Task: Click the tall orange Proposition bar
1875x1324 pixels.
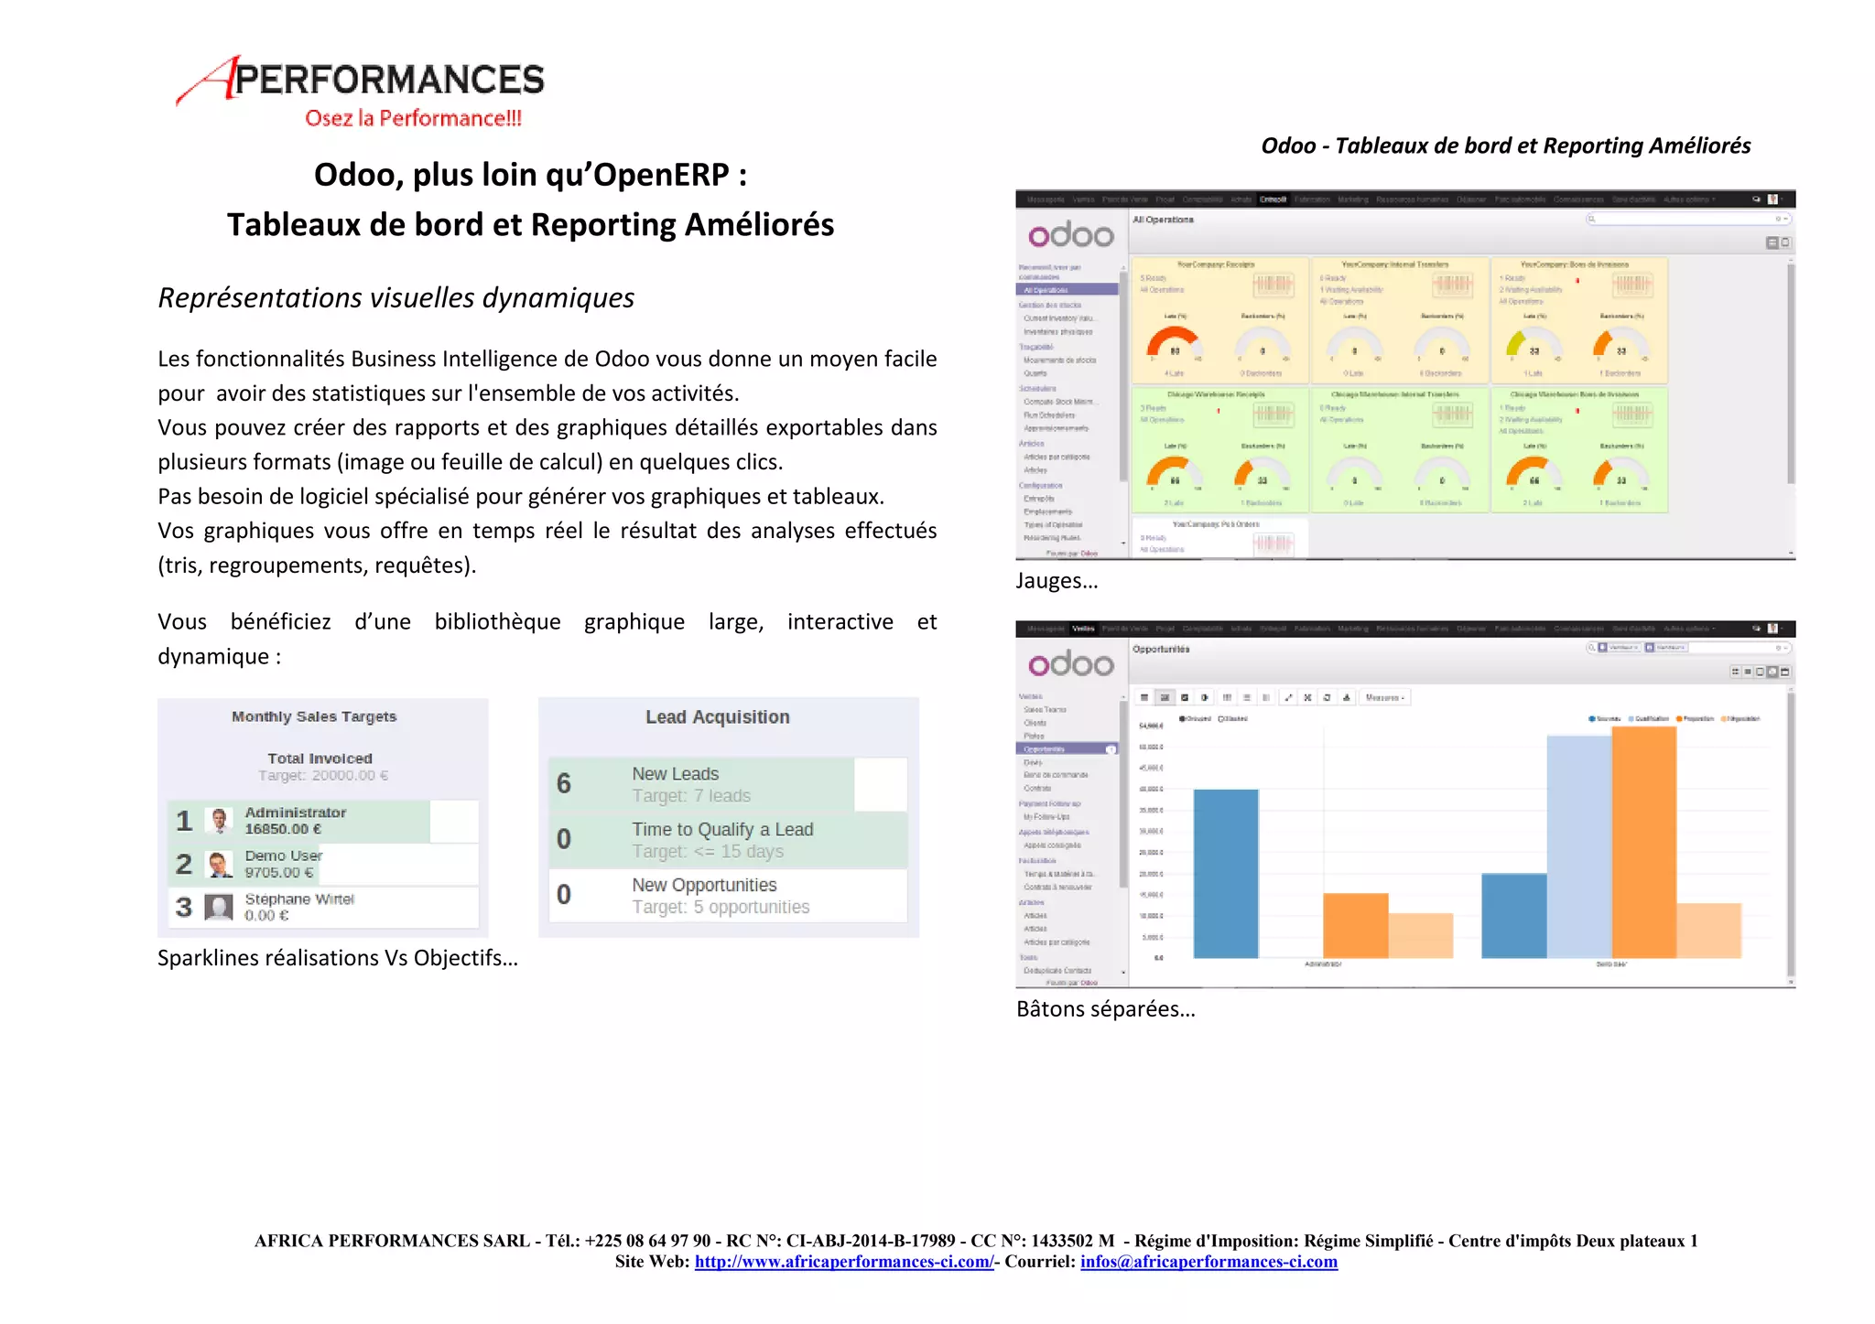Action: pos(1643,842)
